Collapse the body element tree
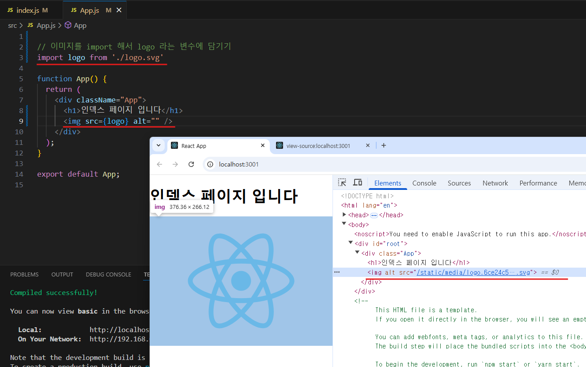This screenshot has height=367, width=586. point(344,224)
